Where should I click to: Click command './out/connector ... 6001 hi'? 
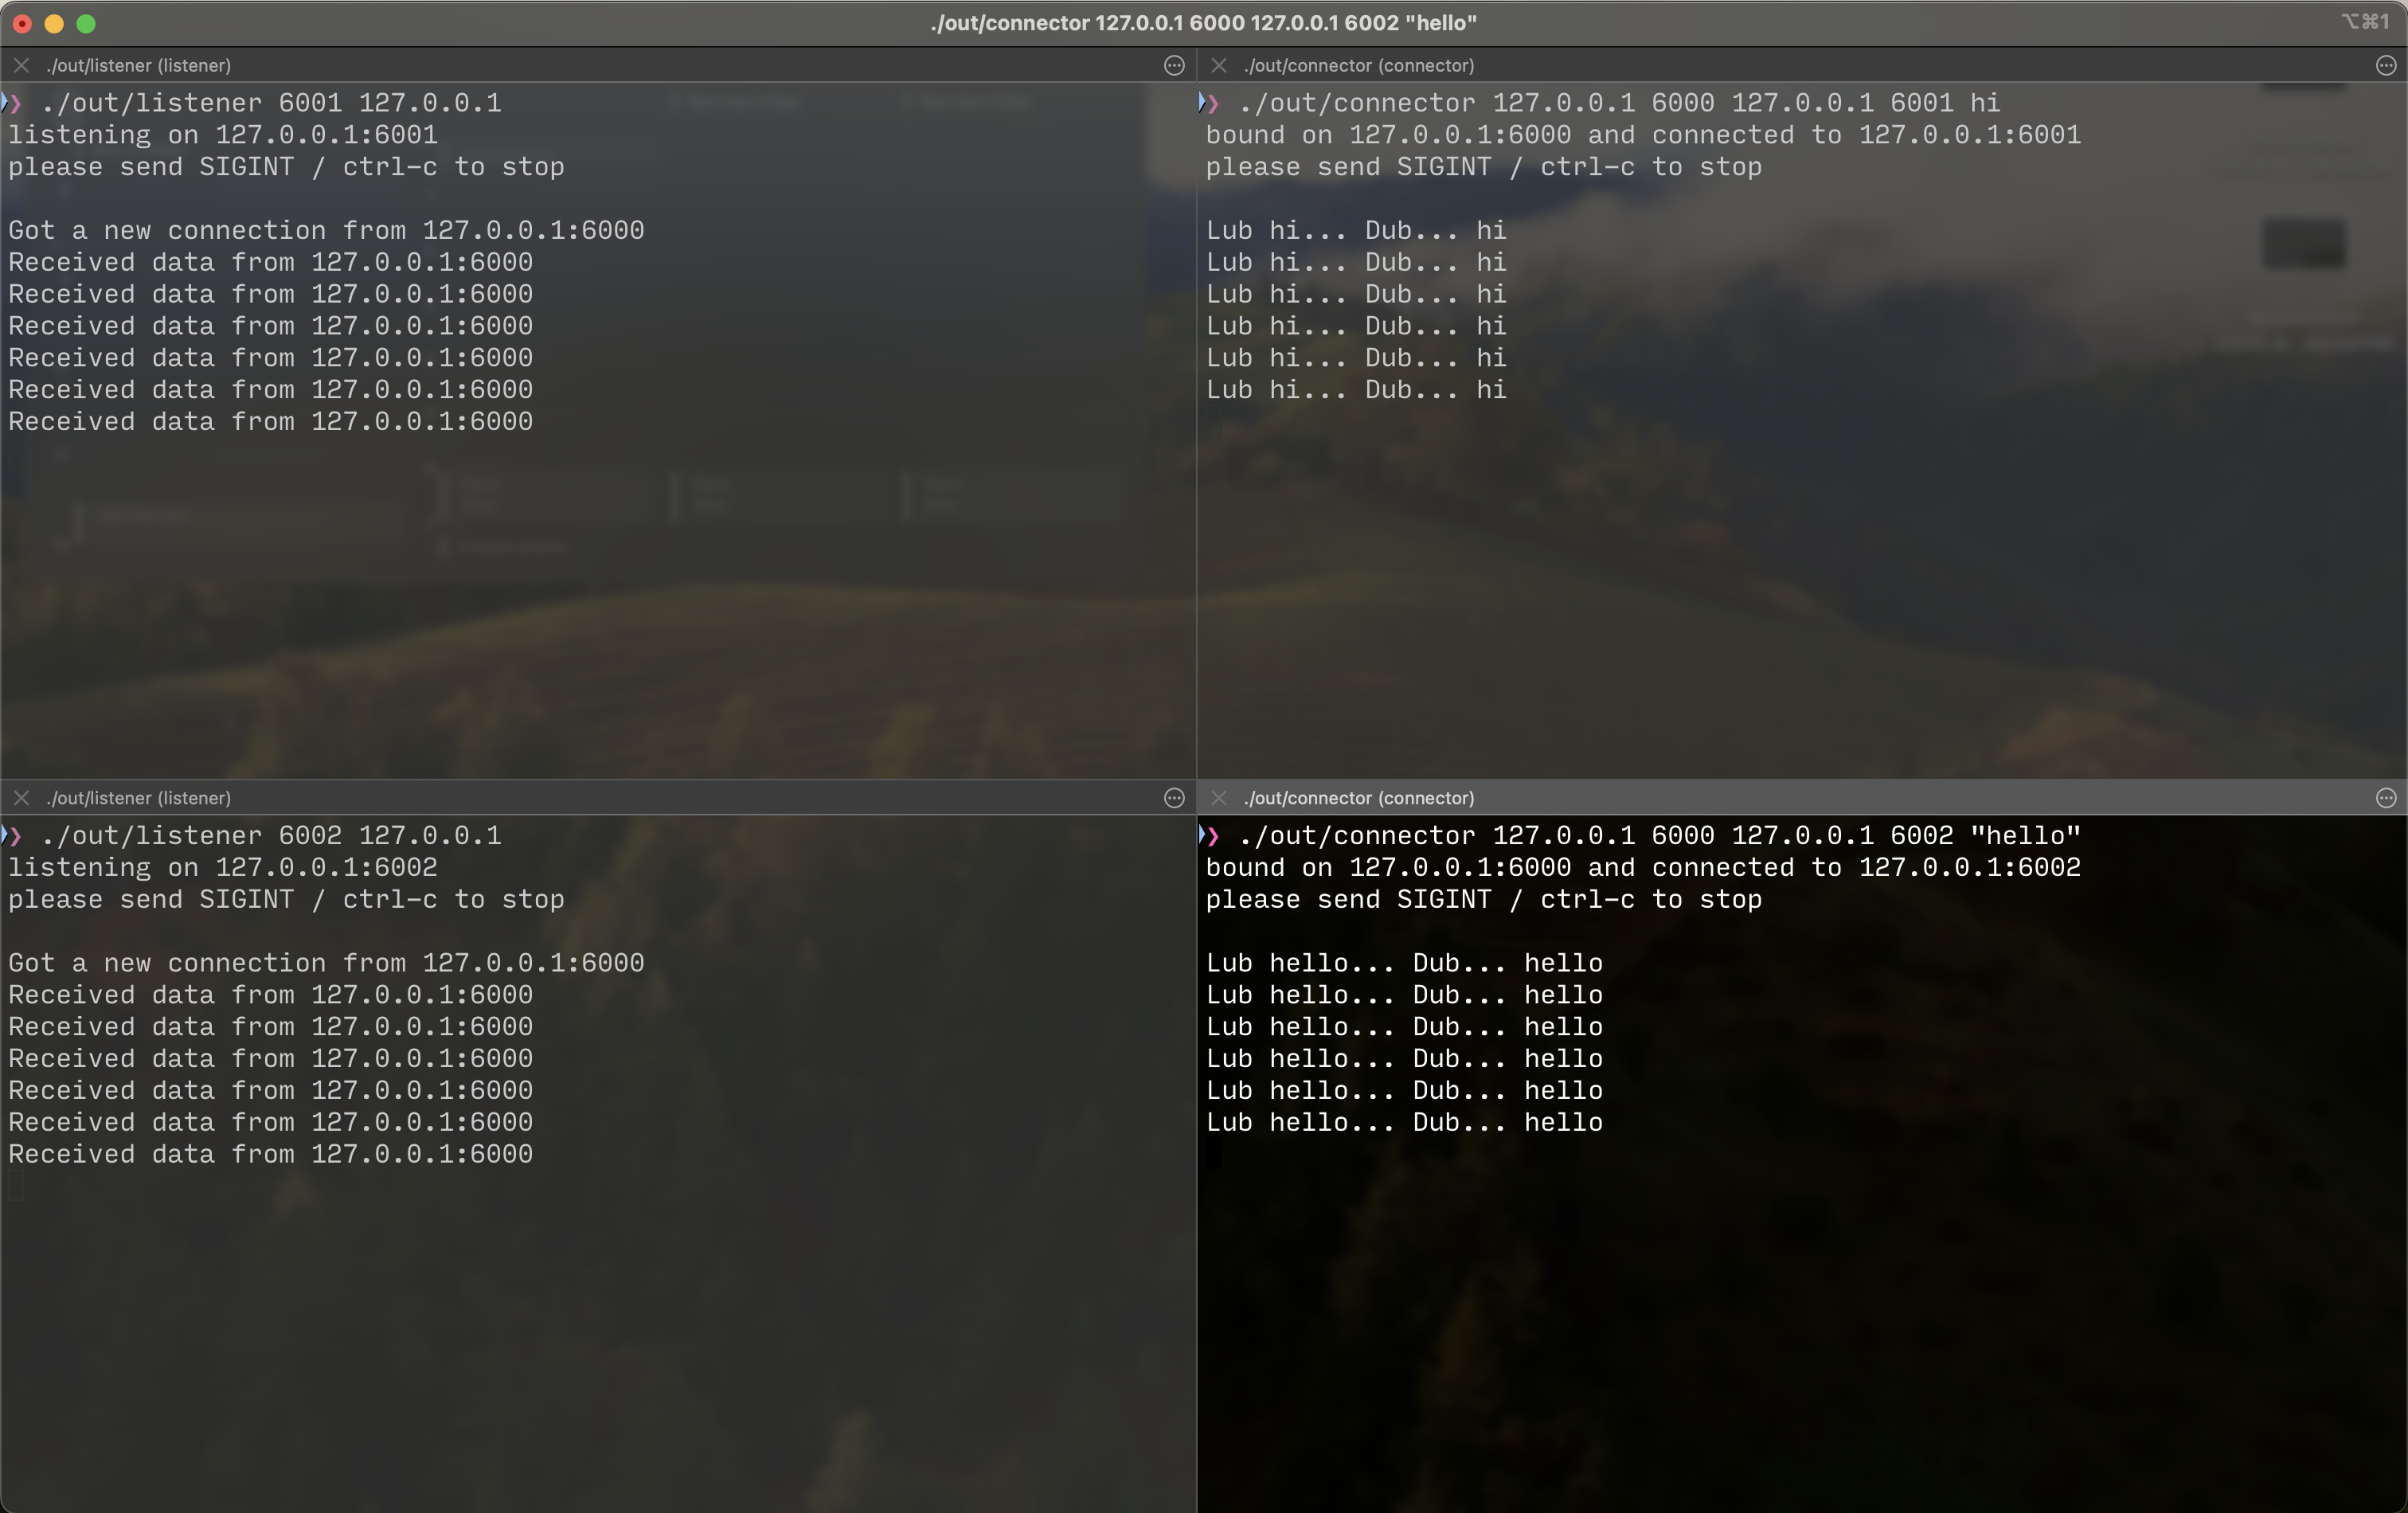click(x=1619, y=103)
